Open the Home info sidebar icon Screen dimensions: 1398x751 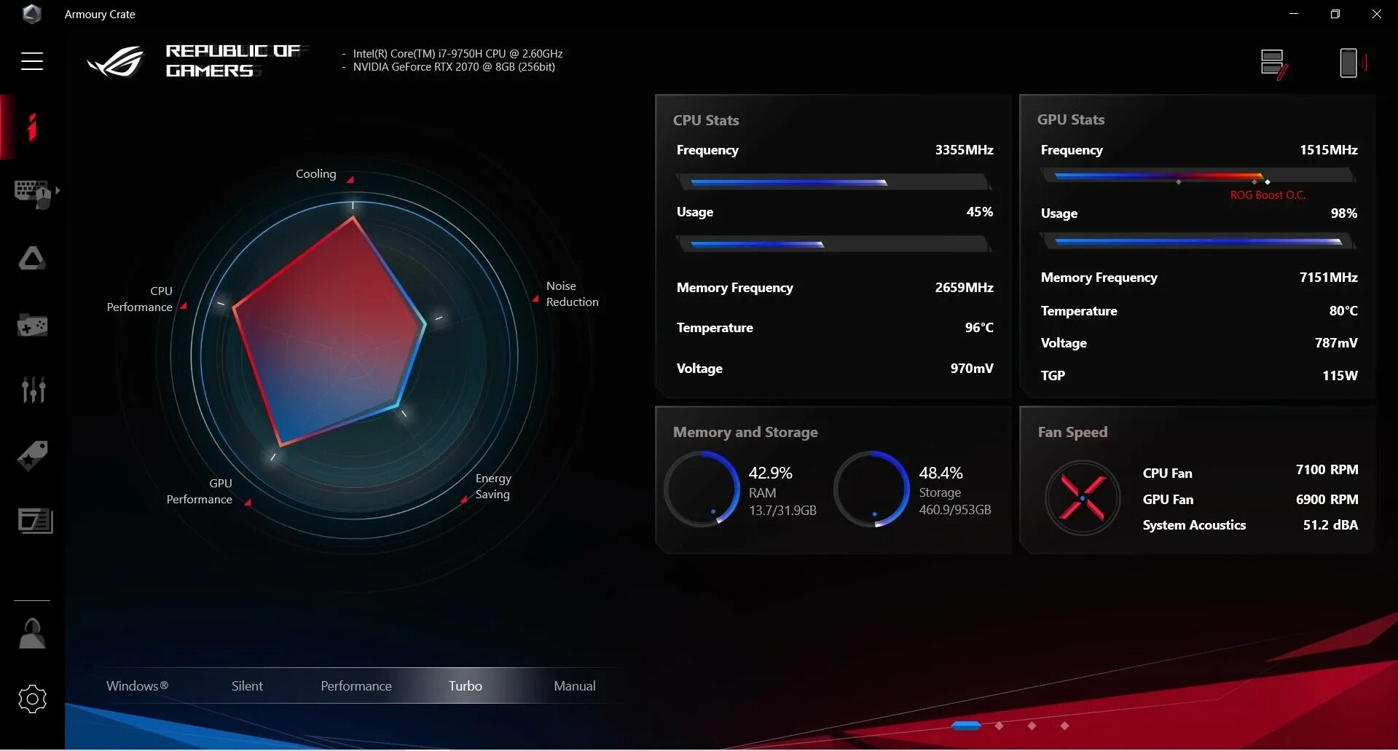[32, 127]
